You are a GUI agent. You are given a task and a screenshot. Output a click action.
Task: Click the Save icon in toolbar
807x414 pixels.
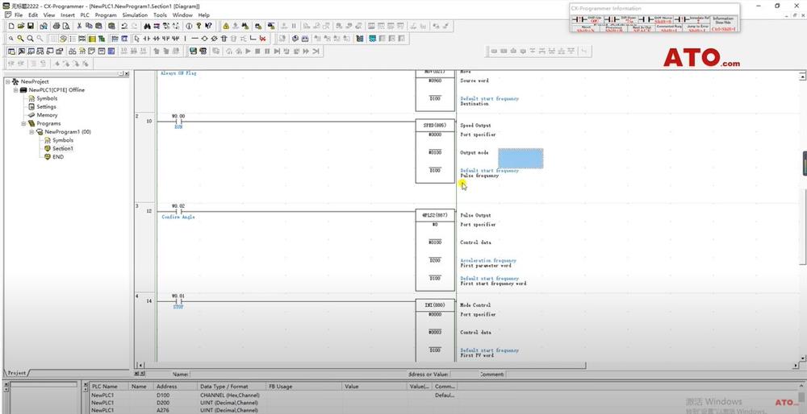[x=32, y=26]
